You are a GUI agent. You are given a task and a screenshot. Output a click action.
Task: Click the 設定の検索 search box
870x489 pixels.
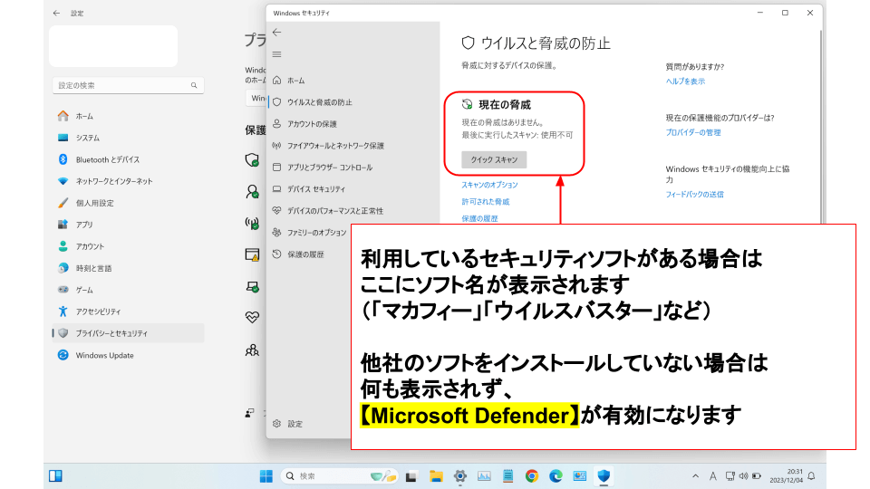(127, 85)
